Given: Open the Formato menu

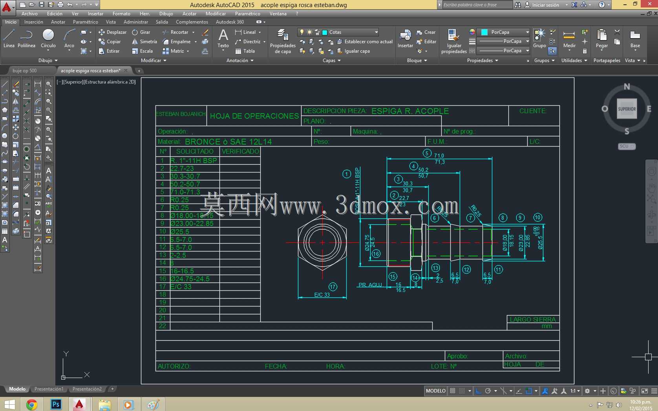Looking at the screenshot, I should pyautogui.click(x=121, y=14).
